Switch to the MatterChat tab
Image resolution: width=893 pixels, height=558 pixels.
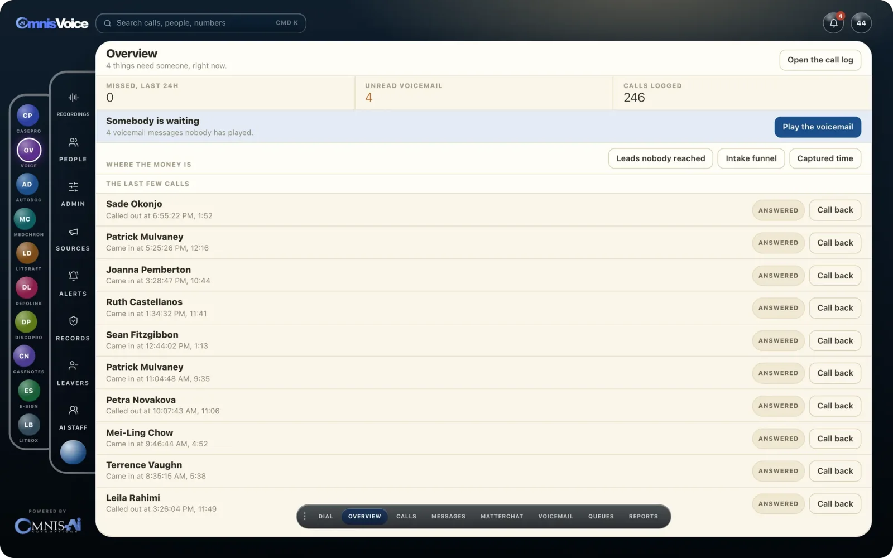click(x=502, y=516)
